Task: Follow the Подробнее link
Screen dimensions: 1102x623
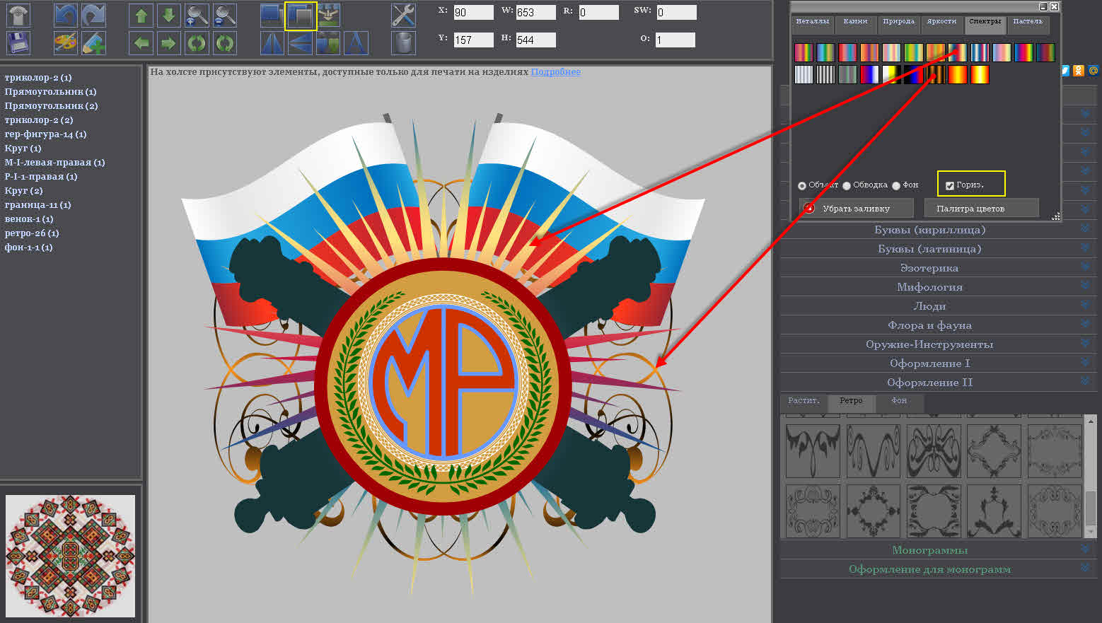Action: click(556, 71)
